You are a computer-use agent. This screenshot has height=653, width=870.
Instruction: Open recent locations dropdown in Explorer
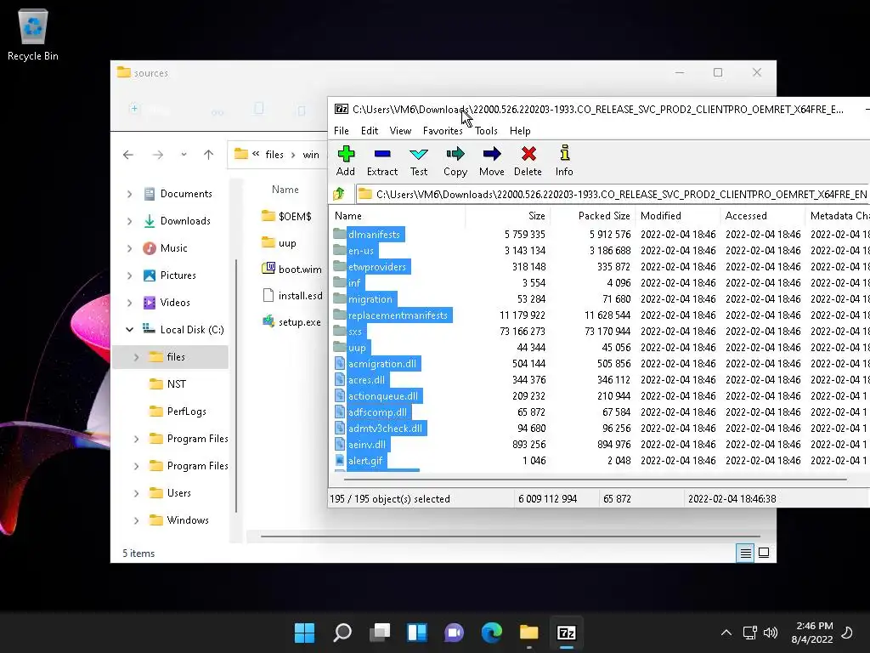(x=184, y=155)
